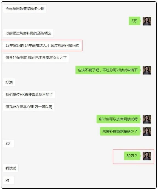The width and height of the screenshot is (158, 190).
Task: Click the green 所以你可以去官网试试呀 bubble
Action: point(119,119)
